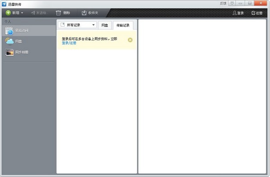270x177 pixels.
Task: Minimize the 迅雷快传 window
Action: click(240, 3)
